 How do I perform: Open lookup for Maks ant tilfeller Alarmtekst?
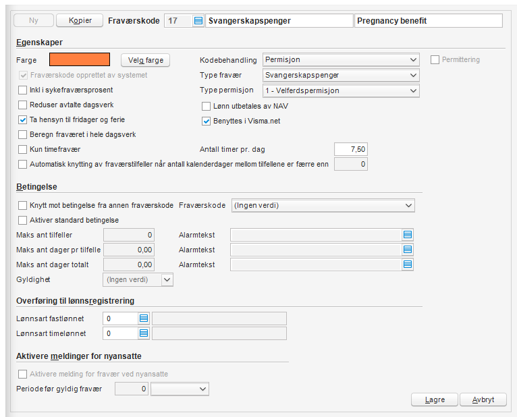point(408,235)
